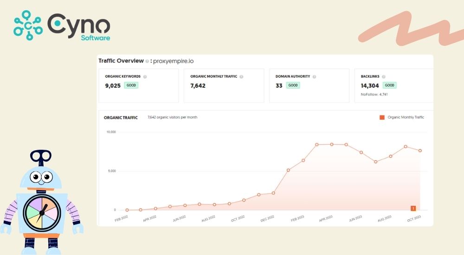Click the Backlinks help icon

pyautogui.click(x=384, y=76)
